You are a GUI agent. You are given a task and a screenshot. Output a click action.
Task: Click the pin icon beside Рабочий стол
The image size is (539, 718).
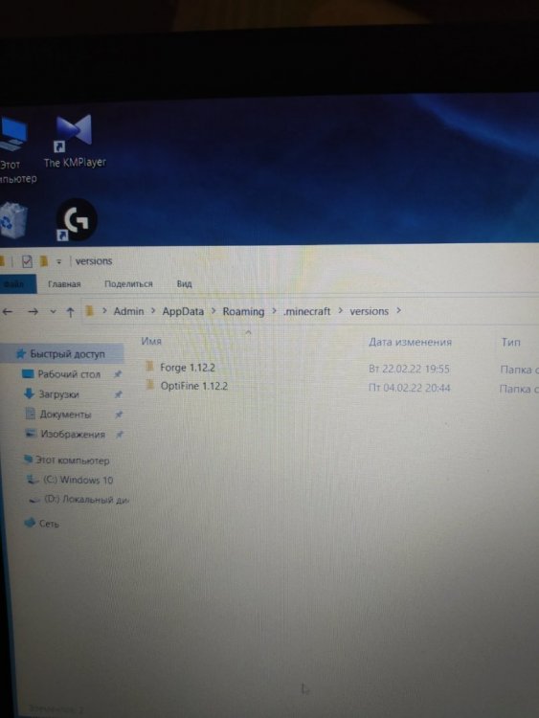(x=118, y=374)
